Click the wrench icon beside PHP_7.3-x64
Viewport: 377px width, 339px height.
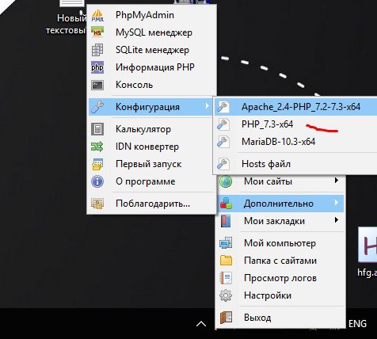point(223,124)
